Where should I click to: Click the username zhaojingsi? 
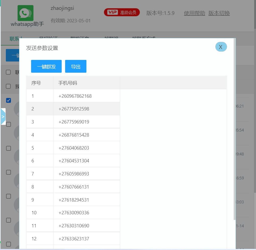coord(62,8)
